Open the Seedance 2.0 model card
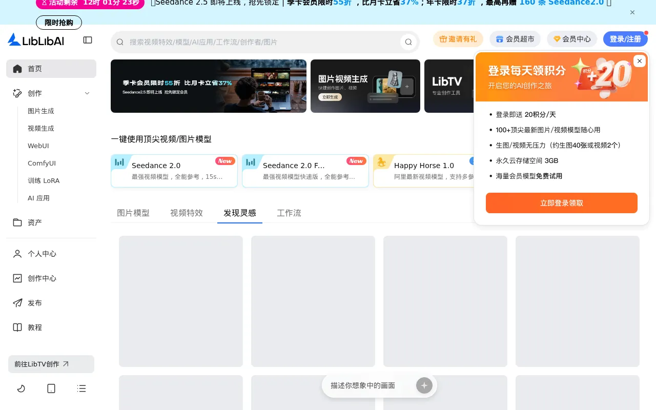The width and height of the screenshot is (656, 410). [x=174, y=171]
